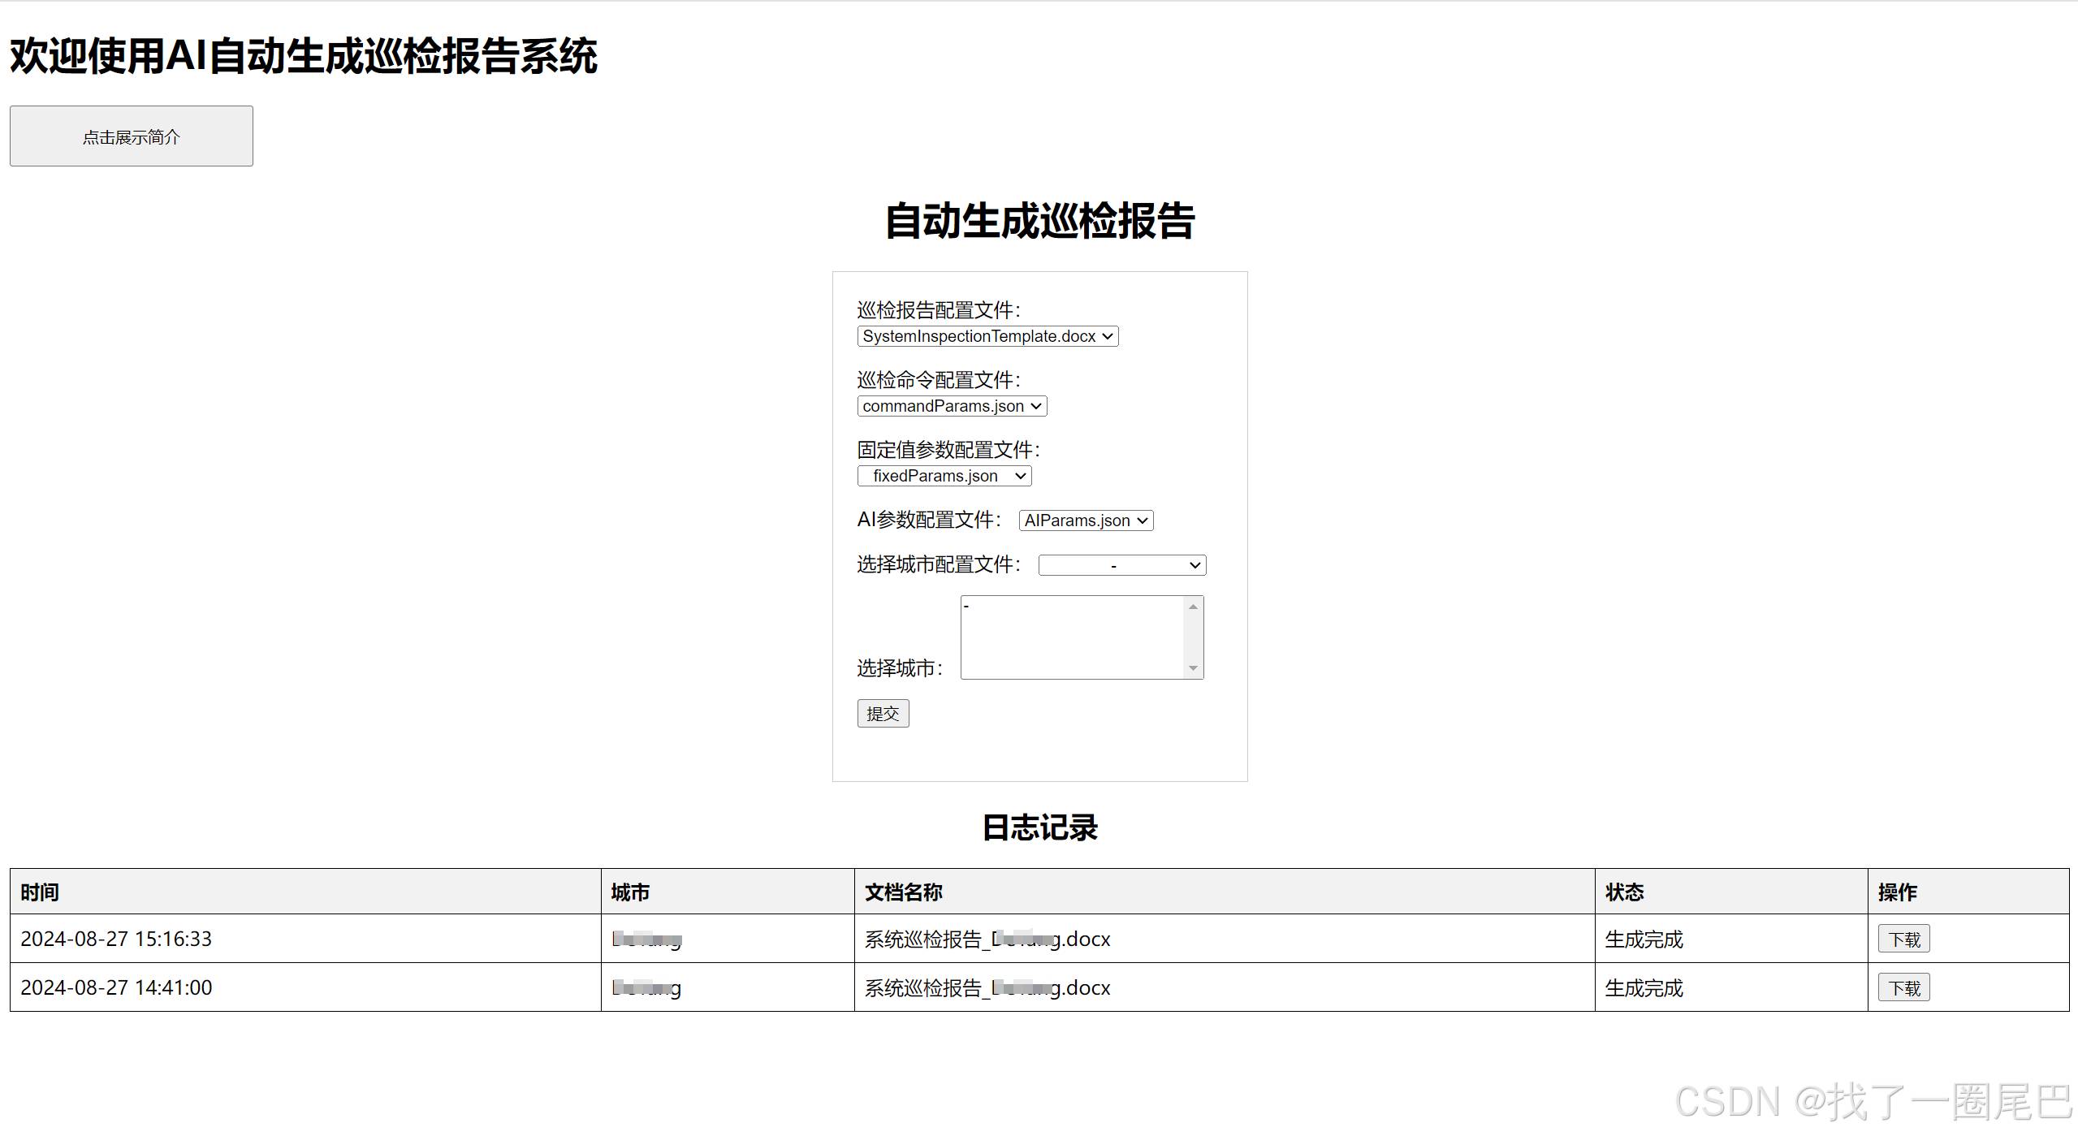The height and width of the screenshot is (1136, 2078).
Task: Download the 14:41:00 report with 下载
Action: (1903, 988)
